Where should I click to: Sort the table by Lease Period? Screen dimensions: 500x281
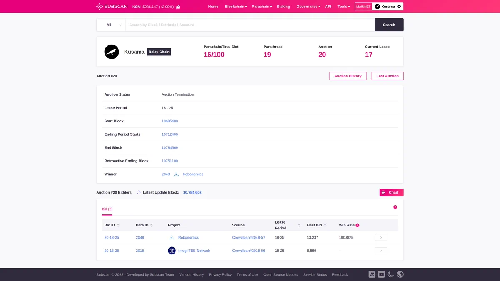[x=299, y=225]
